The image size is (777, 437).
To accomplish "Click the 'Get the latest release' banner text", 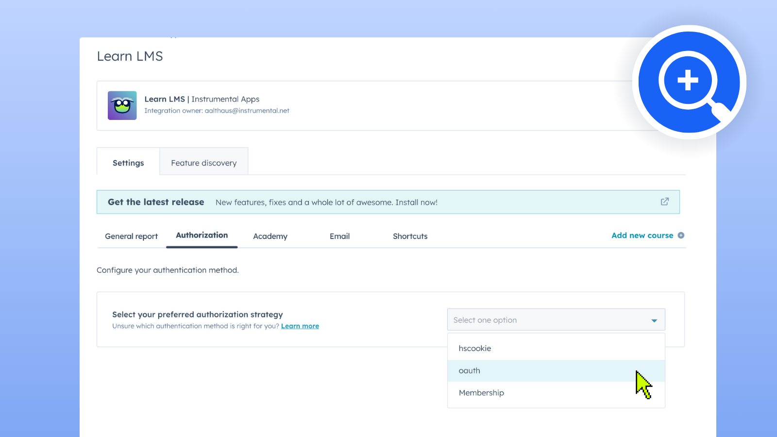I will click(x=156, y=202).
